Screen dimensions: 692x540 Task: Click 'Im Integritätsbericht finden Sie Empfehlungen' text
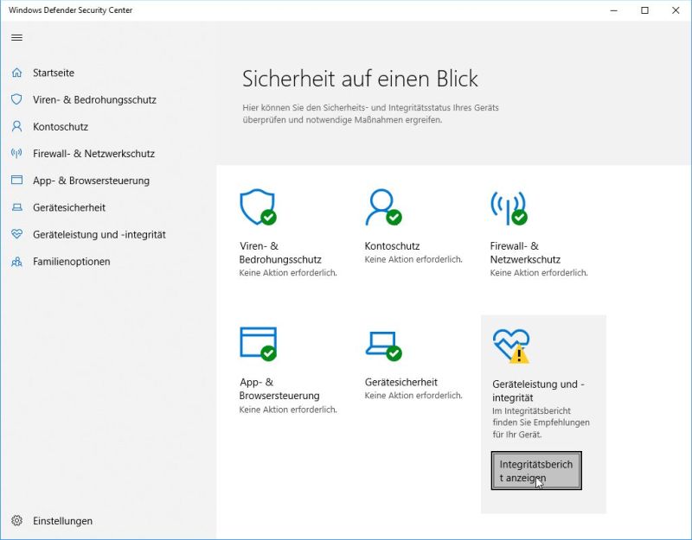pos(541,422)
